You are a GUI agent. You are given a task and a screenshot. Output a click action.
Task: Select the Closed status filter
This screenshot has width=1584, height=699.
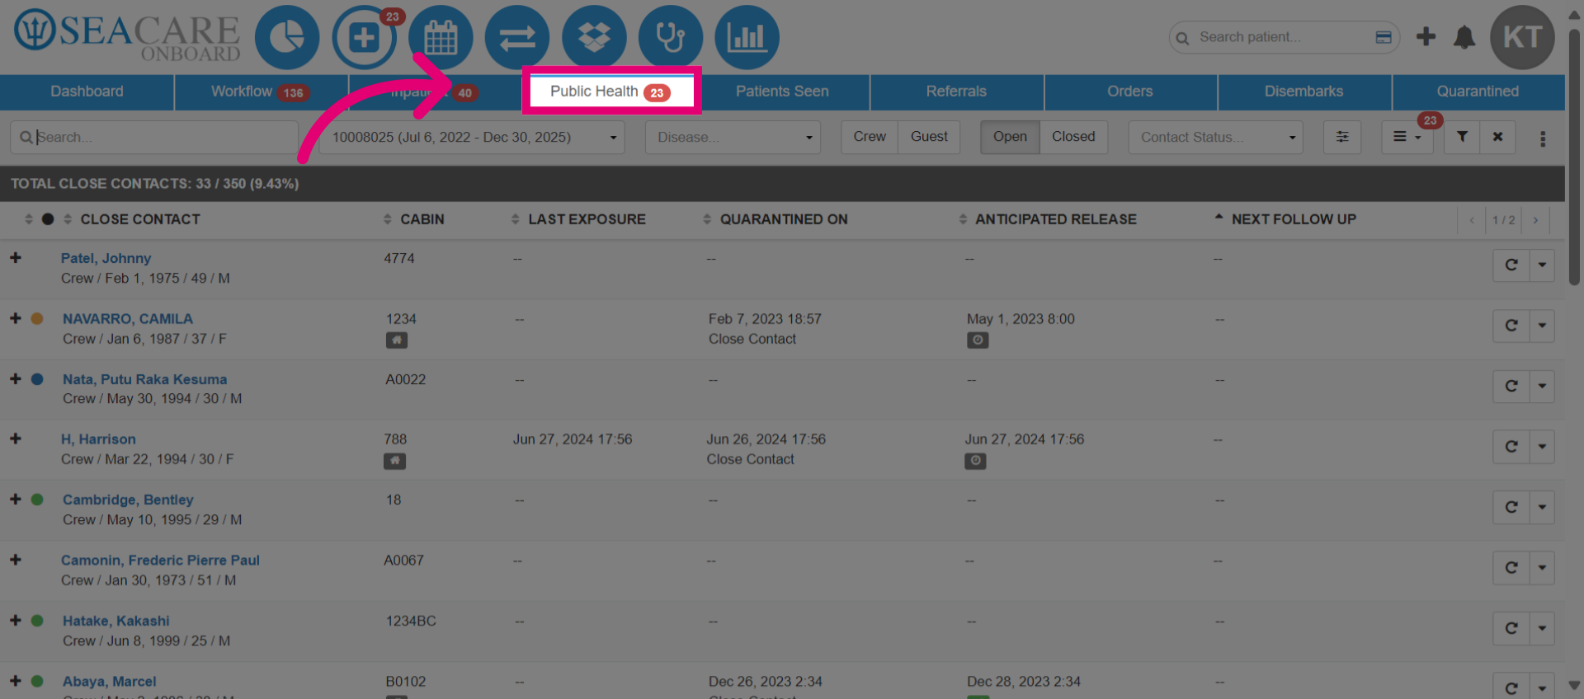[1073, 137]
